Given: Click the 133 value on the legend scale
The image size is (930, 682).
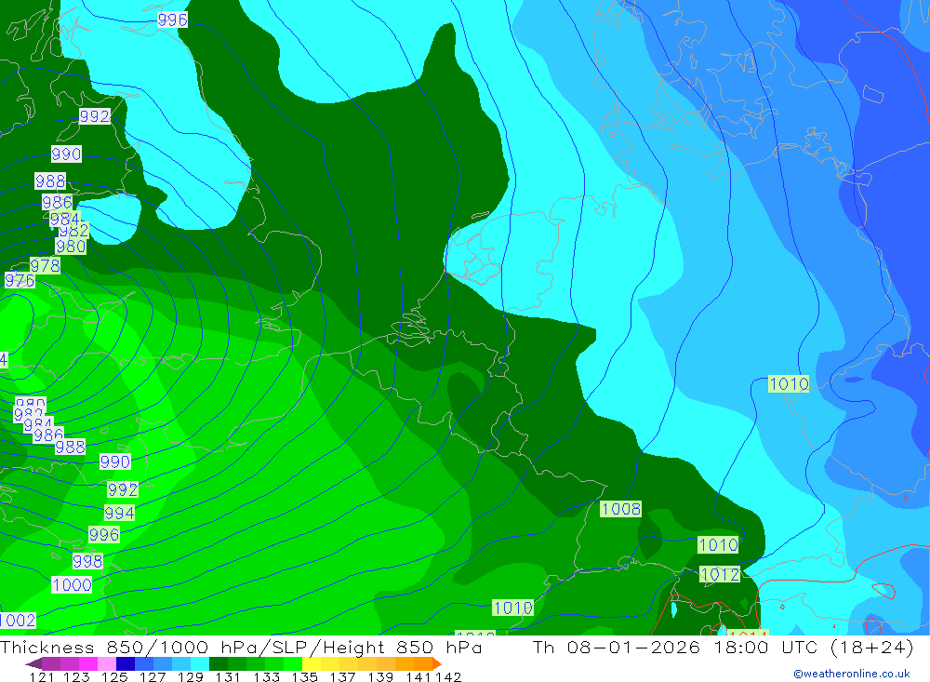Looking at the screenshot, I should click(267, 677).
